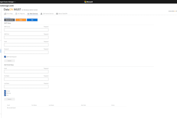
Task: Click the Password input field
Action: [26, 52]
